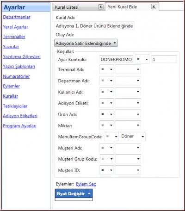This screenshot has width=185, height=211.
Task: Open the Tetikleyiciler page
Action: [x=15, y=106]
